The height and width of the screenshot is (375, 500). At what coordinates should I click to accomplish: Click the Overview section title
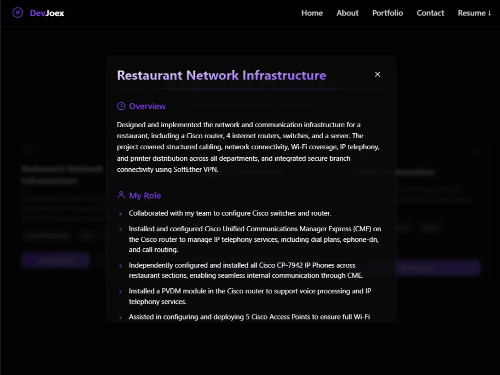click(x=147, y=106)
